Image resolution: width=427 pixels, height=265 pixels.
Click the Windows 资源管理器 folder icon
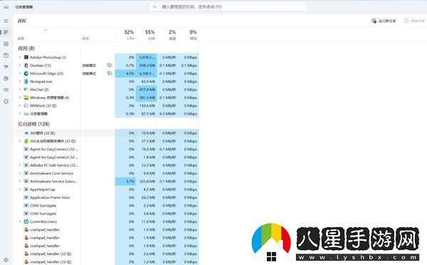click(x=26, y=98)
